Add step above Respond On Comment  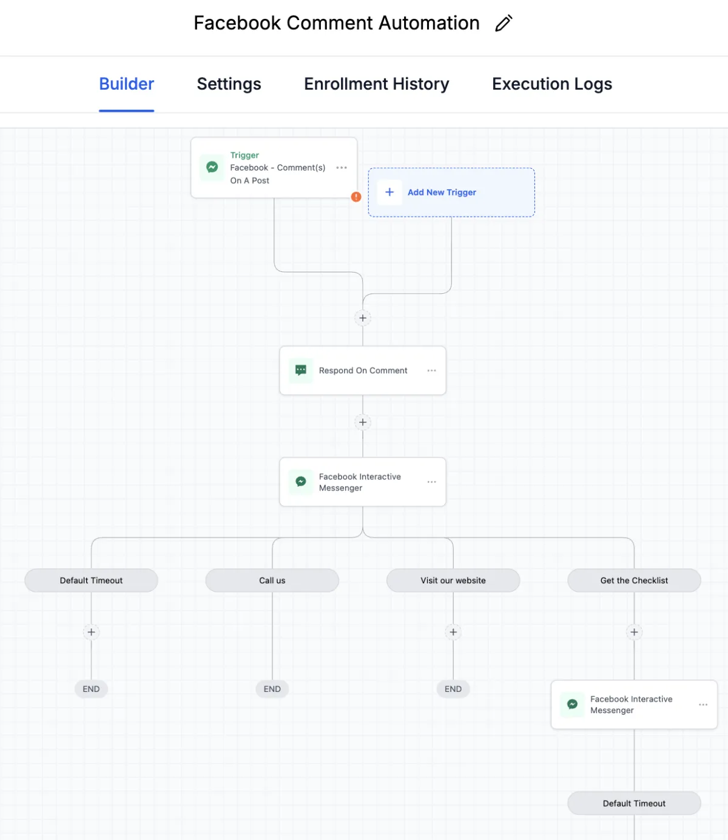tap(363, 318)
